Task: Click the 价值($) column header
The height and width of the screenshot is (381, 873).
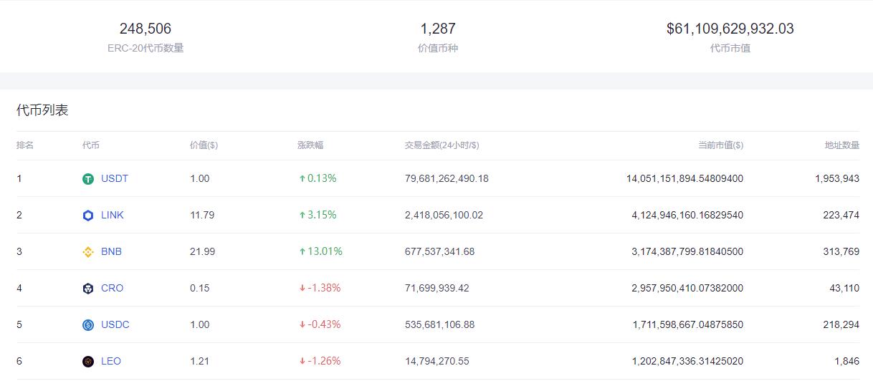Action: (204, 145)
